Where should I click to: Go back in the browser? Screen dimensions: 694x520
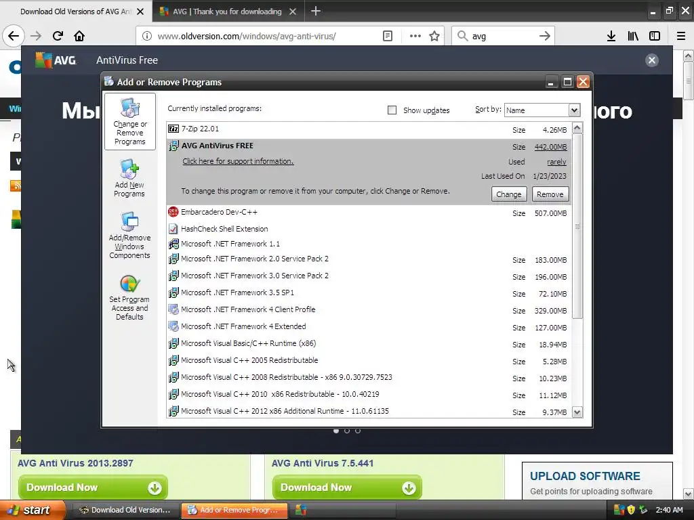click(14, 36)
